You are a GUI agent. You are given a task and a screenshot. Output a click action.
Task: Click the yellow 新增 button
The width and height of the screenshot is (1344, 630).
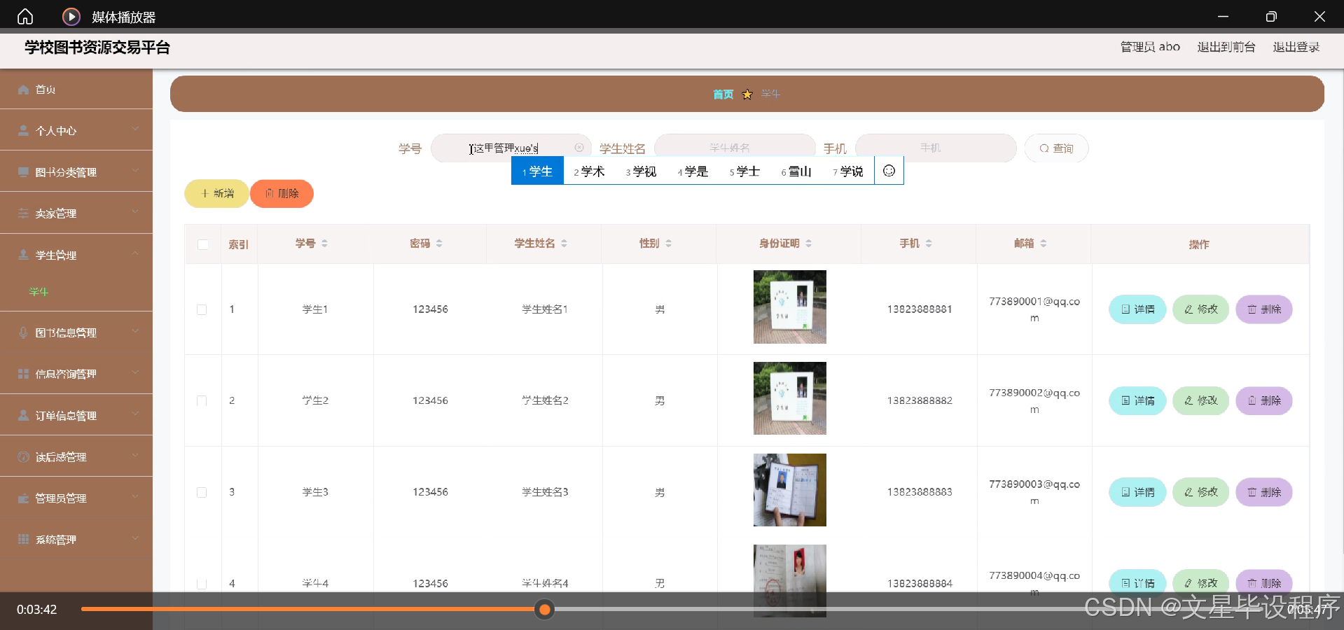pyautogui.click(x=216, y=194)
